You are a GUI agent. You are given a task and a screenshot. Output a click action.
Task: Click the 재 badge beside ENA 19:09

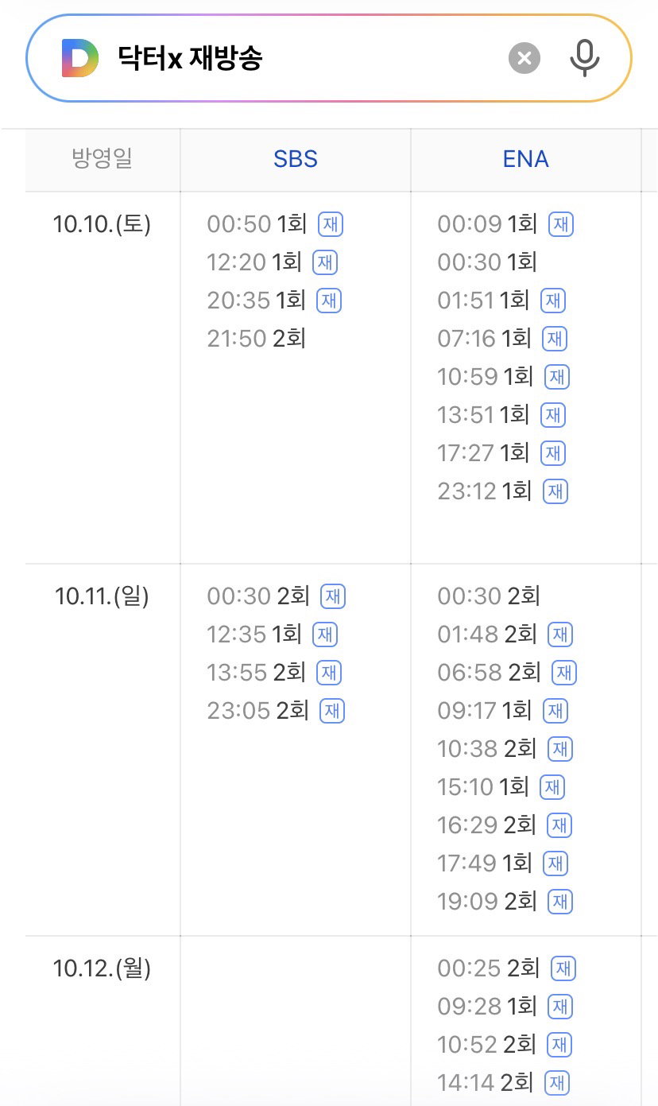click(560, 902)
